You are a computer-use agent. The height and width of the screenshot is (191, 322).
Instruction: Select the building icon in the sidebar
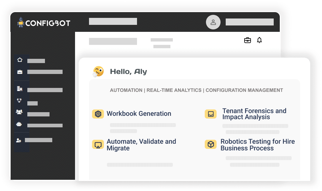(20, 89)
